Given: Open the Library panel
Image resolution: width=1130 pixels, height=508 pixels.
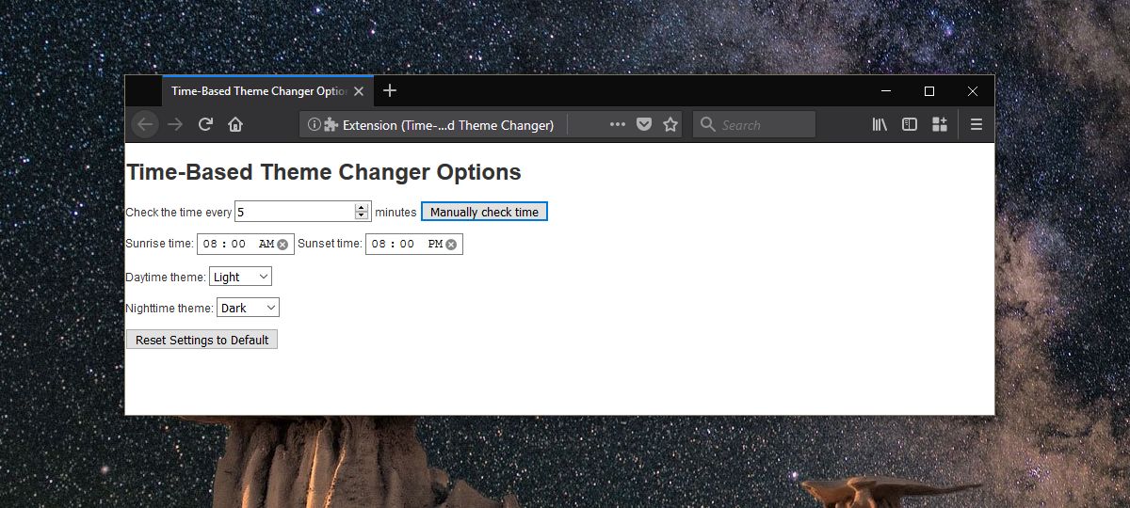Looking at the screenshot, I should click(880, 124).
